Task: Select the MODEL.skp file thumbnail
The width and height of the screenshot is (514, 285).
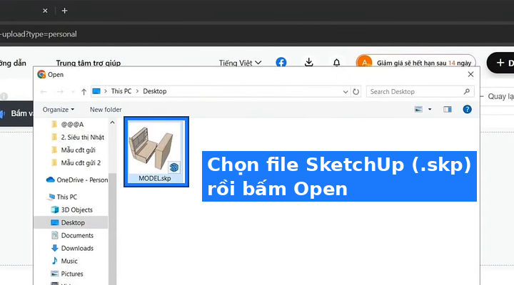Action: click(156, 152)
